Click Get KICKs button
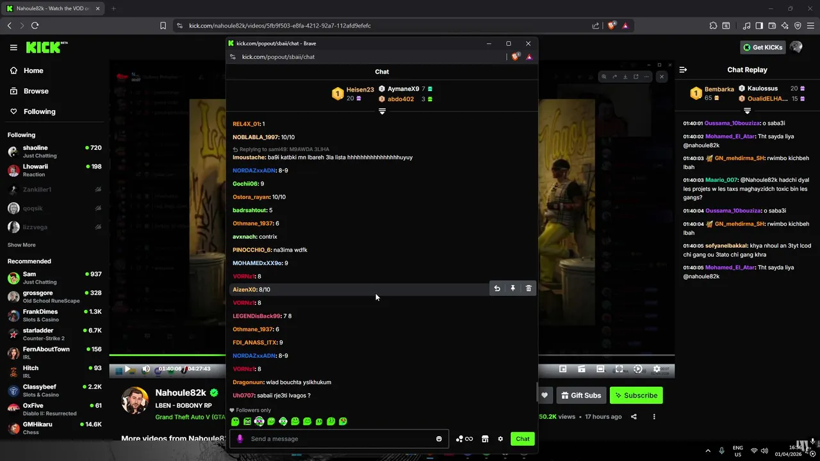The height and width of the screenshot is (461, 820). point(762,47)
